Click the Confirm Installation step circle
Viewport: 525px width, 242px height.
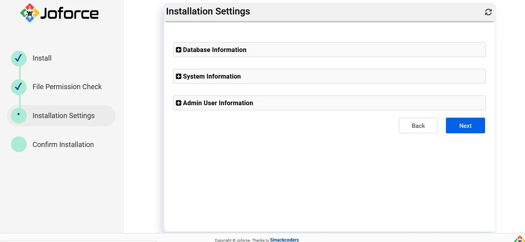(x=18, y=144)
